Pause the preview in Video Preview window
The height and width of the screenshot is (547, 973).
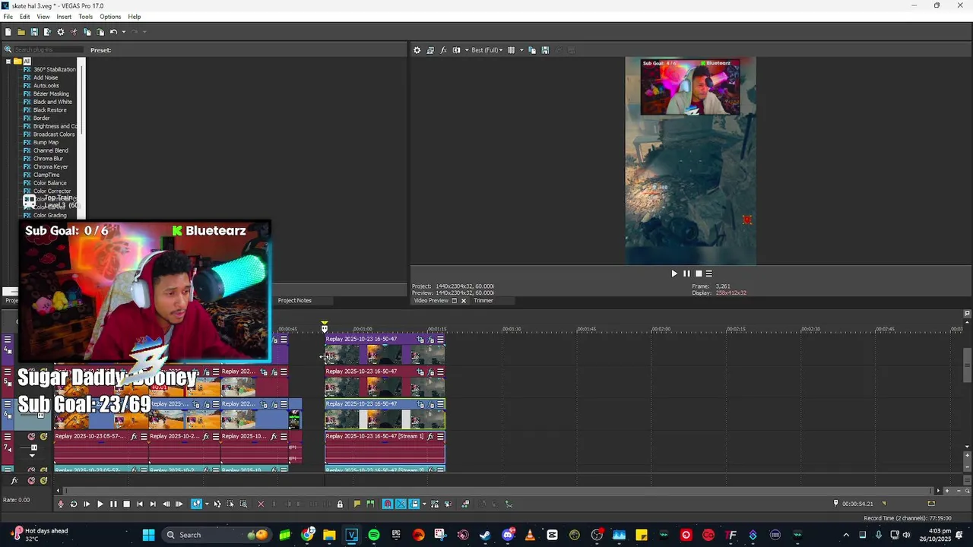[x=686, y=273]
